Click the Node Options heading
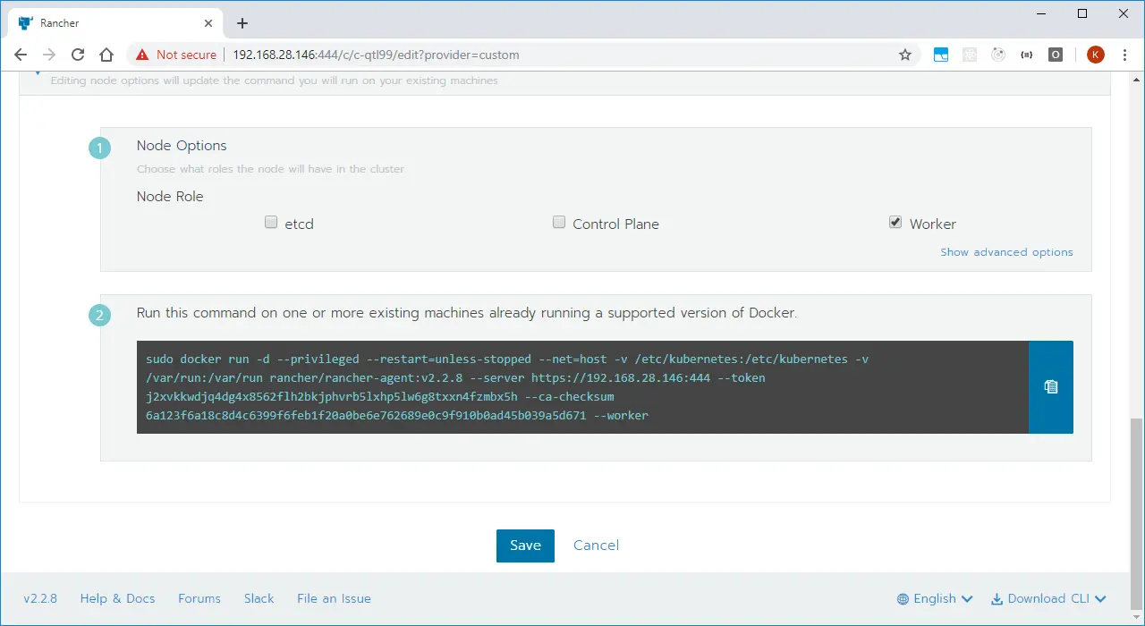The image size is (1145, 626). (x=182, y=146)
